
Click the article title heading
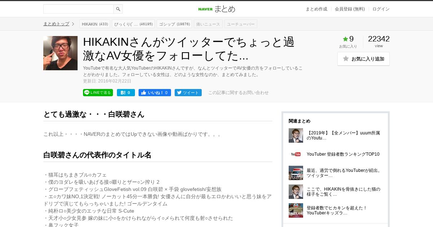coord(189,49)
